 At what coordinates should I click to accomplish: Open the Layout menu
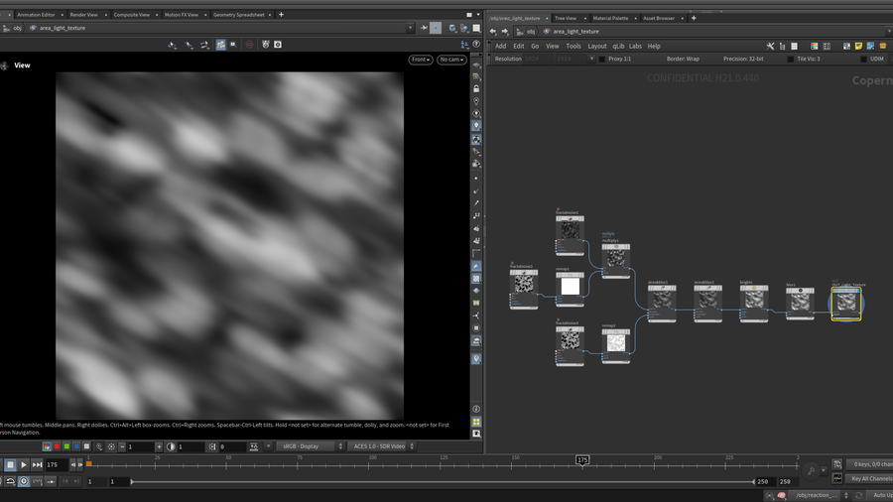click(x=596, y=46)
